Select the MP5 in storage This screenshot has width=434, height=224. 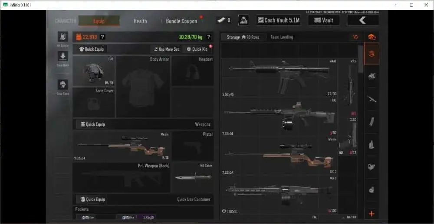click(x=348, y=87)
